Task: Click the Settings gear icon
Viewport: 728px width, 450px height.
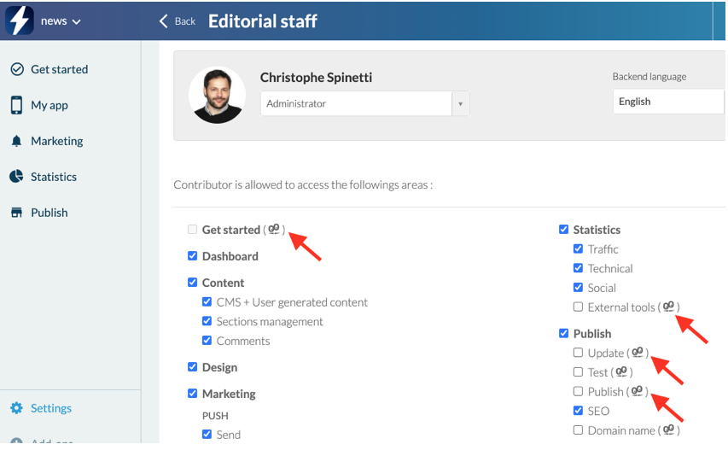Action: 16,408
